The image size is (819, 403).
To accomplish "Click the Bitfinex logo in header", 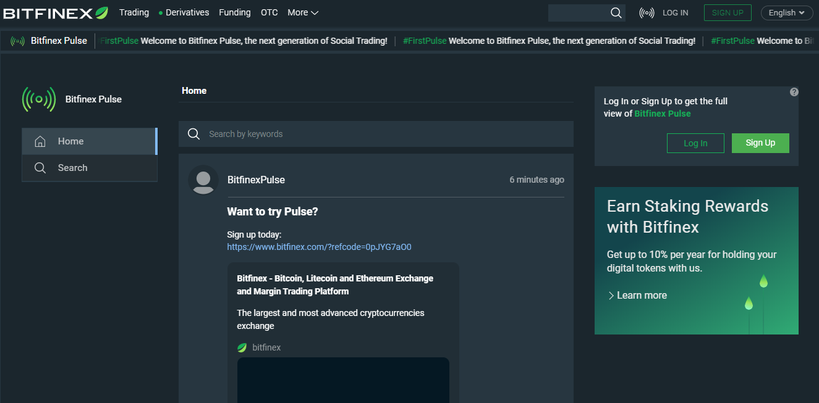I will (x=56, y=13).
